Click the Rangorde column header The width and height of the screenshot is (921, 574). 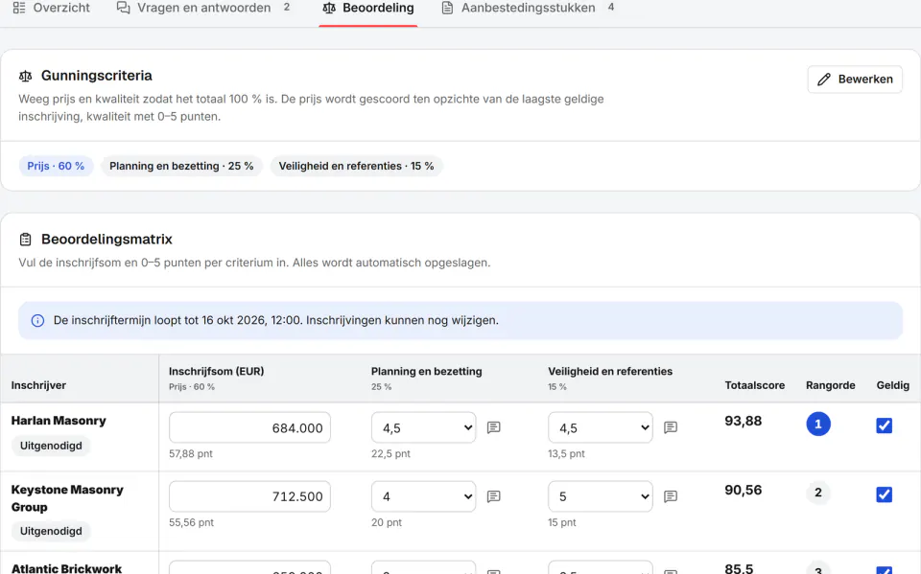[831, 385]
